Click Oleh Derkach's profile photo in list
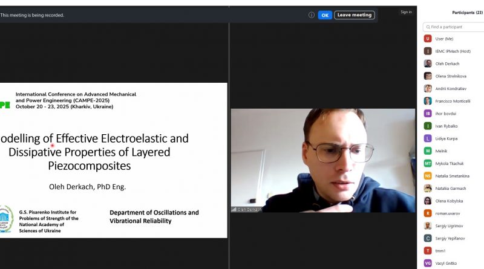 tap(428, 63)
